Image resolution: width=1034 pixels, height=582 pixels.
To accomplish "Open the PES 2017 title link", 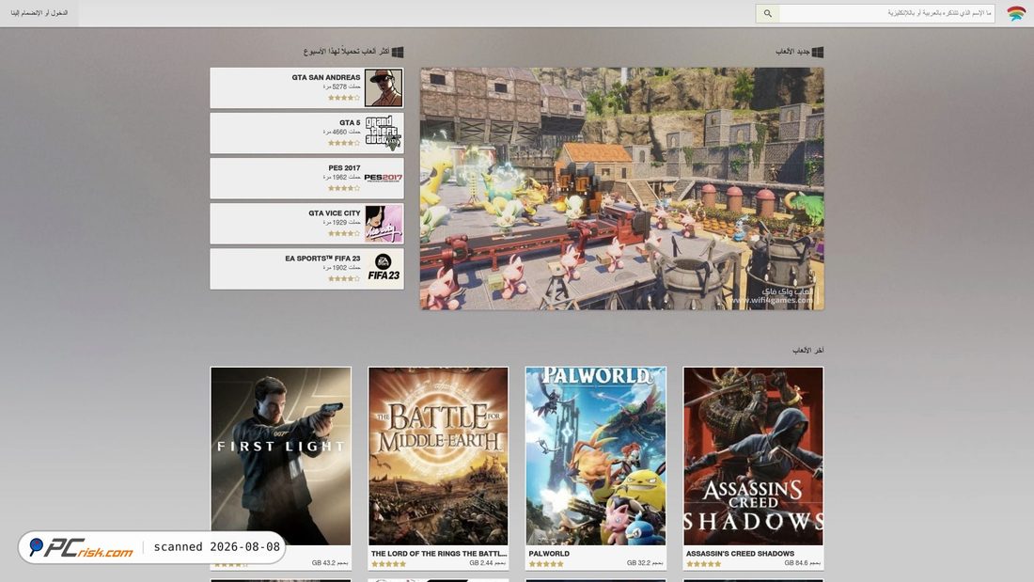I will click(344, 167).
